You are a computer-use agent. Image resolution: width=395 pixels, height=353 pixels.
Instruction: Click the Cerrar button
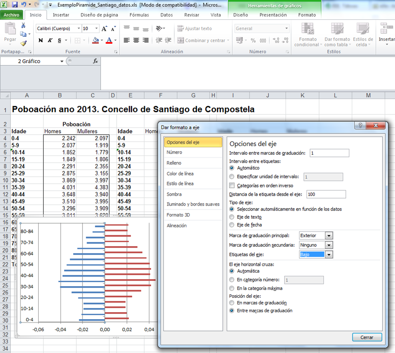367,337
